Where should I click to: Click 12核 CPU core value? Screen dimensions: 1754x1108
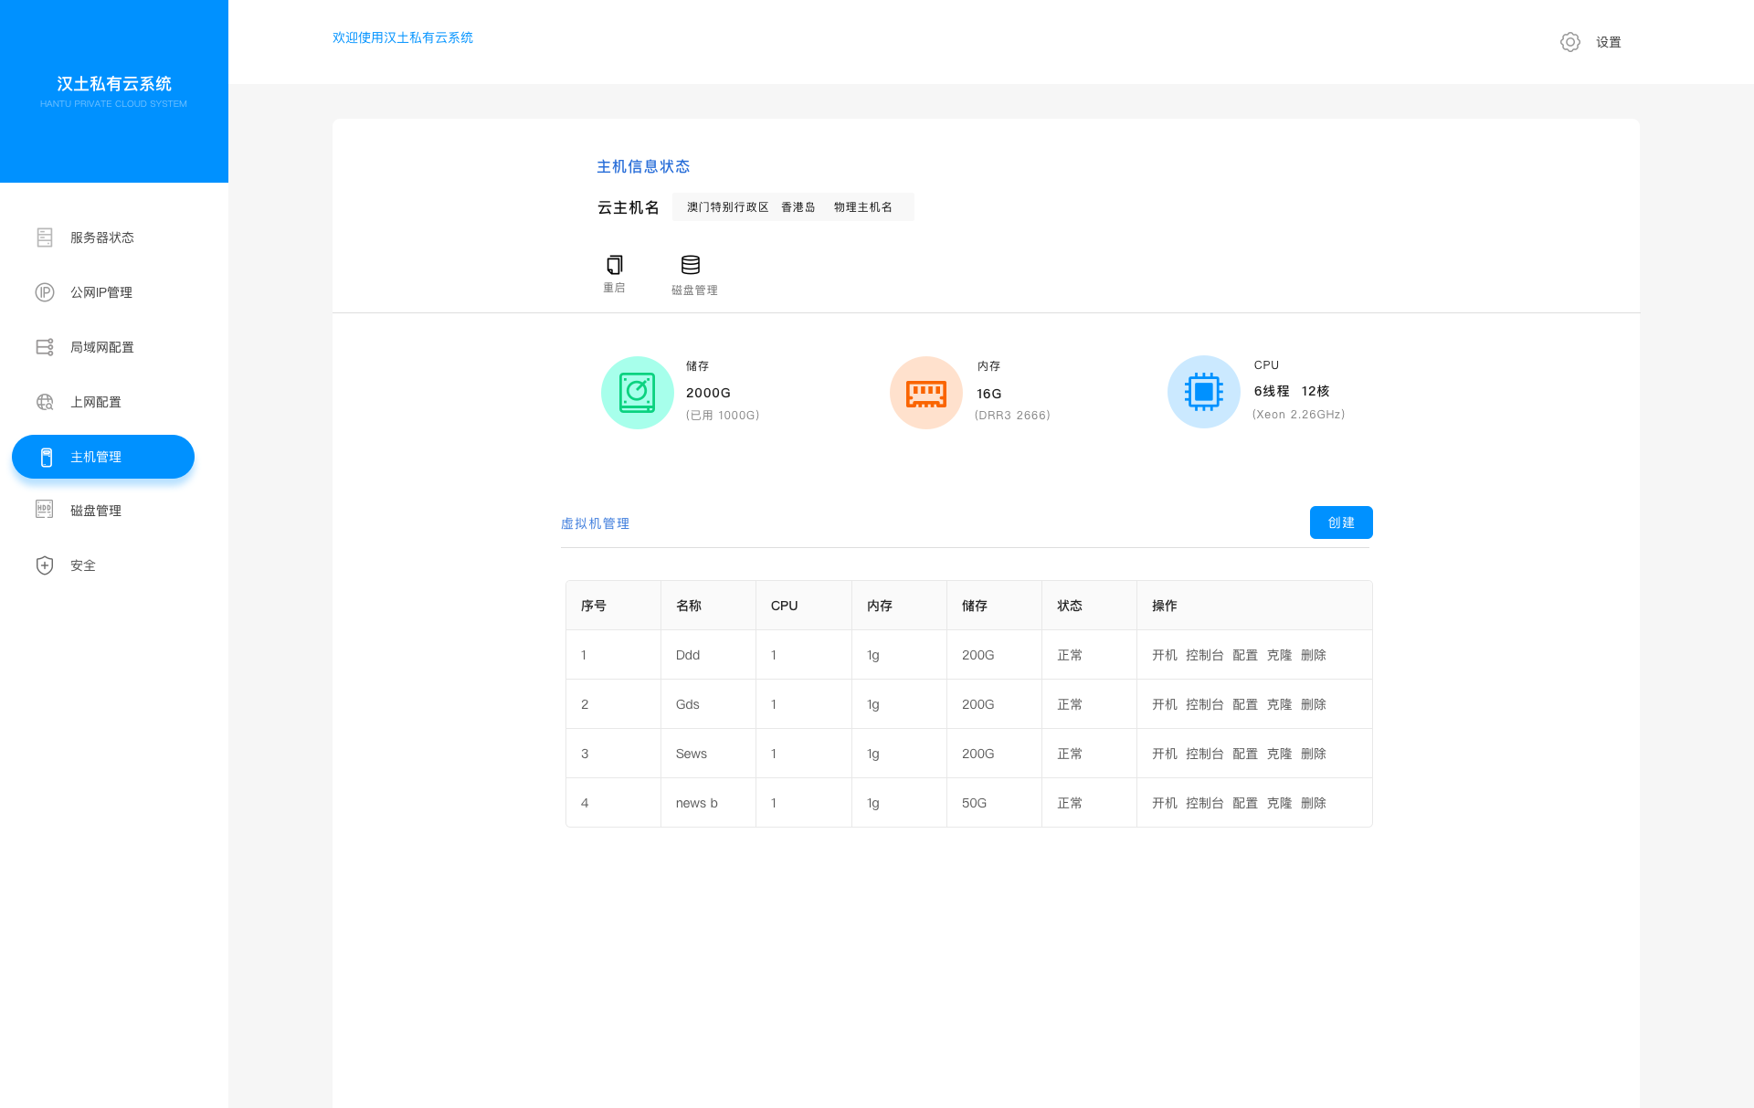tap(1315, 391)
